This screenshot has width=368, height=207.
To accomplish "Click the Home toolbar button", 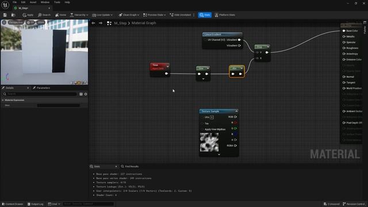I will 60,15.
